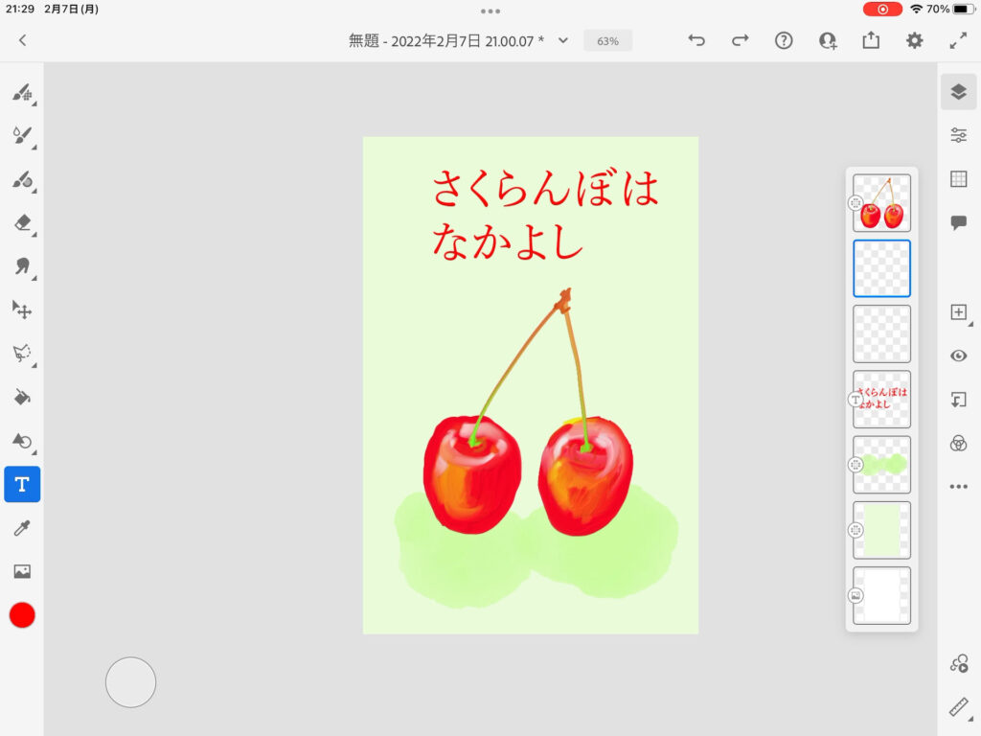
Task: Choose the Smudge tool
Action: pyautogui.click(x=22, y=265)
